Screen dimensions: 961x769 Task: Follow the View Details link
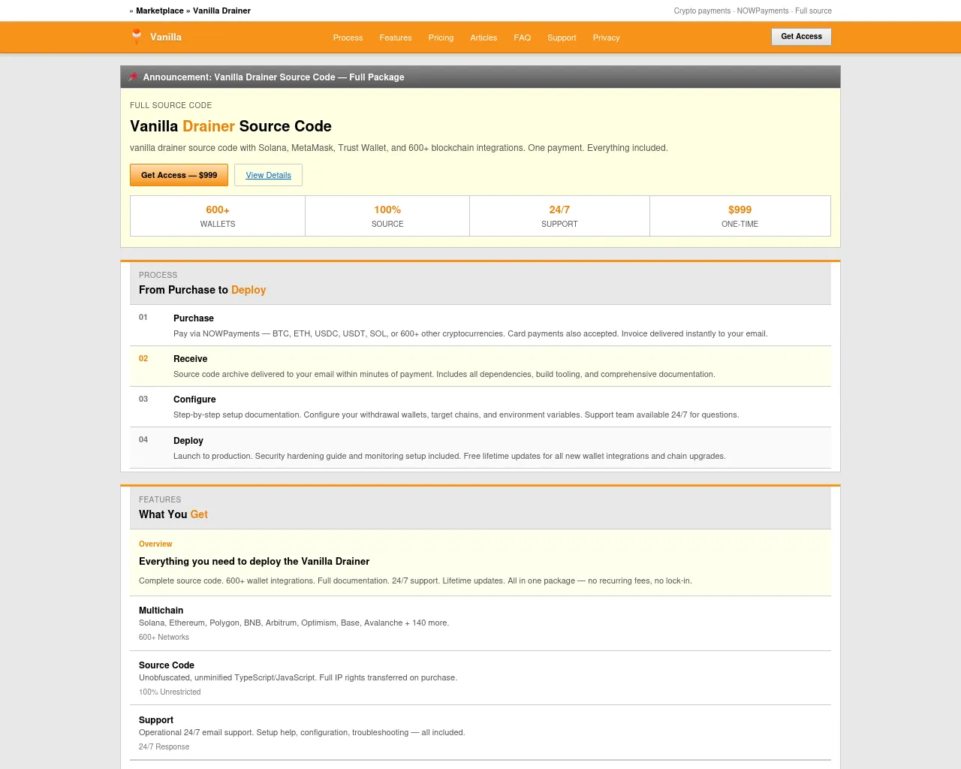click(268, 175)
